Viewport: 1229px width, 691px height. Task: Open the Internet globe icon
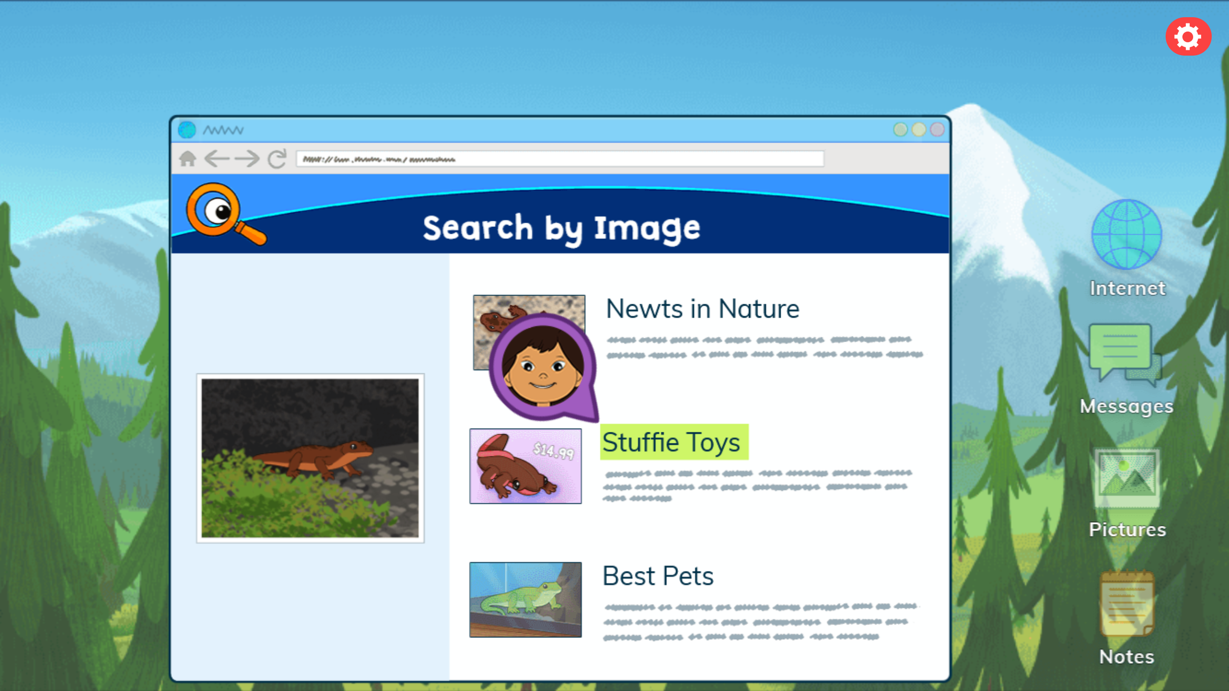[1126, 235]
